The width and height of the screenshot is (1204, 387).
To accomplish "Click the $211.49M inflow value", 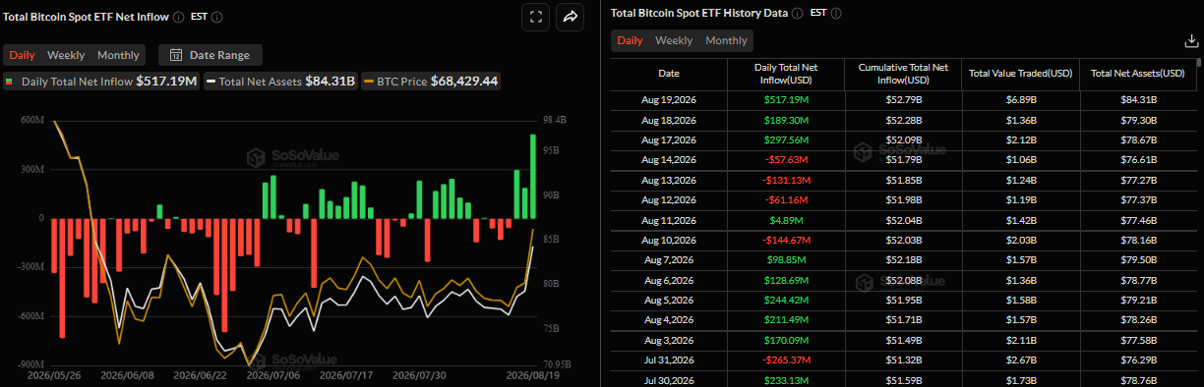I will 785,319.
